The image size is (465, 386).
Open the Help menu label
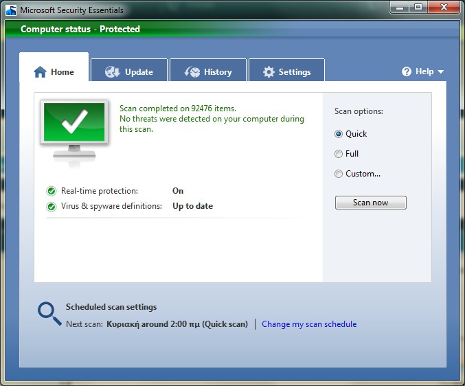click(424, 71)
